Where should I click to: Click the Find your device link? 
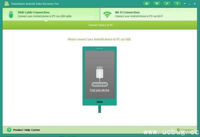point(99,90)
